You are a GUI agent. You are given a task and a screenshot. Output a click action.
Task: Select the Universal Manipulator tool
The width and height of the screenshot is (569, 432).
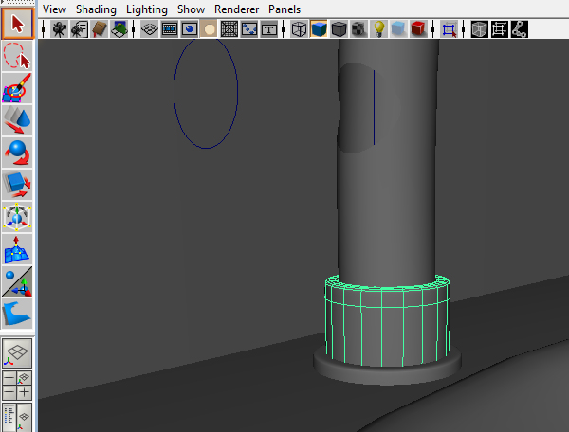[17, 217]
